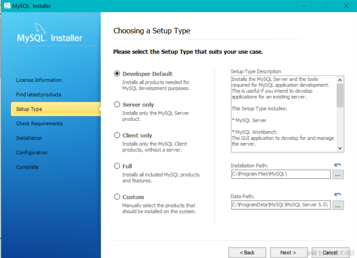Open Find latest products step
This screenshot has width=357, height=258.
pyautogui.click(x=39, y=94)
